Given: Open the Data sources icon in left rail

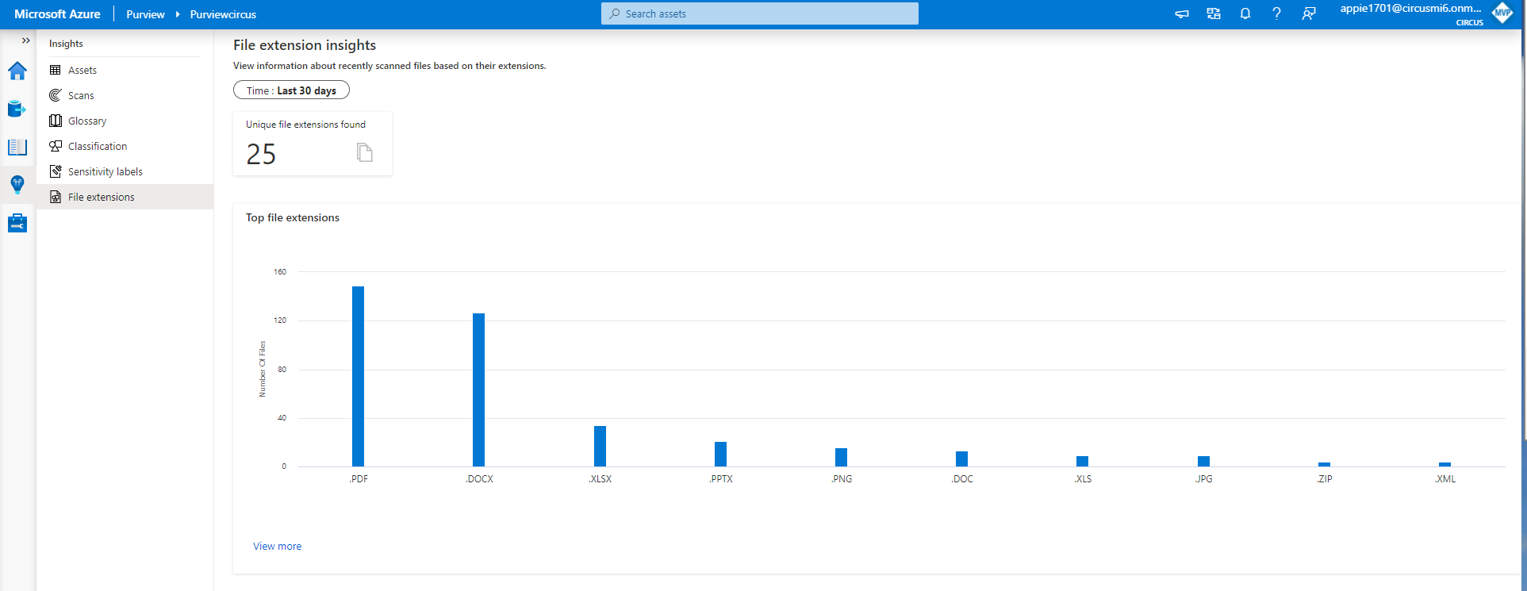Looking at the screenshot, I should [17, 109].
